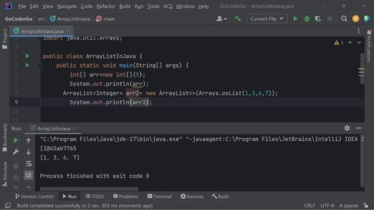Open the Problems tool window
The height and width of the screenshot is (210, 374).
tap(126, 197)
